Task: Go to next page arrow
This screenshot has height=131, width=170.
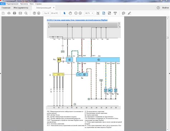Action: click(39, 13)
